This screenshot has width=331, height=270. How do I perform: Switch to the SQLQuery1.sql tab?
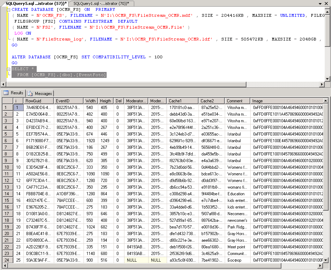[101, 3]
